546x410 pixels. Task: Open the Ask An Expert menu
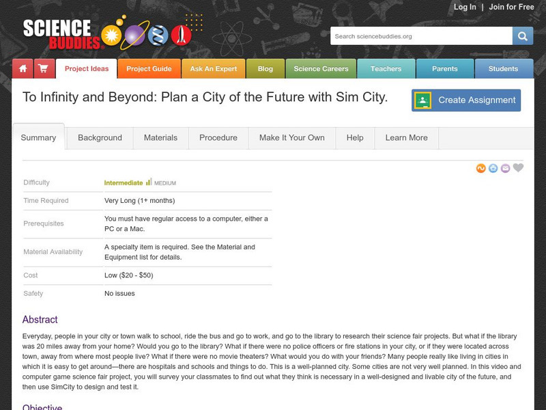click(214, 69)
